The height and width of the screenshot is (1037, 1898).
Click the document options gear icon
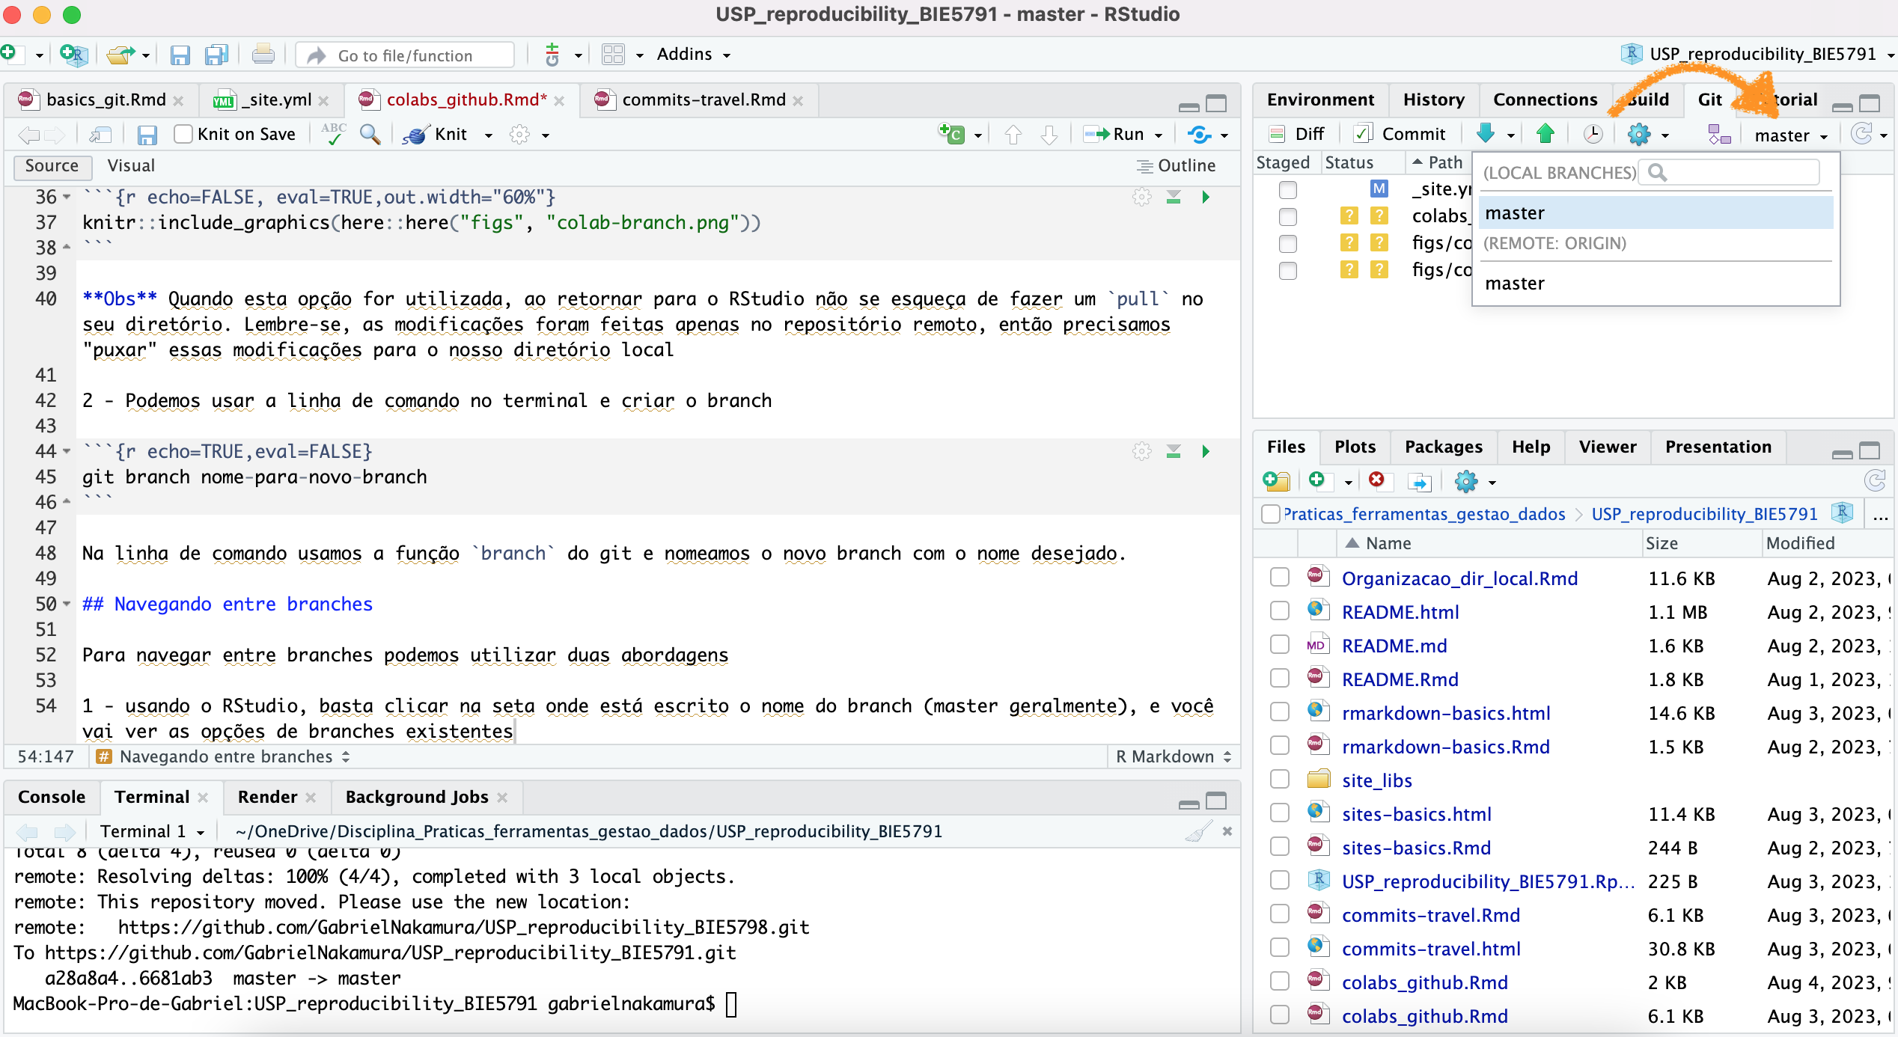click(x=519, y=135)
